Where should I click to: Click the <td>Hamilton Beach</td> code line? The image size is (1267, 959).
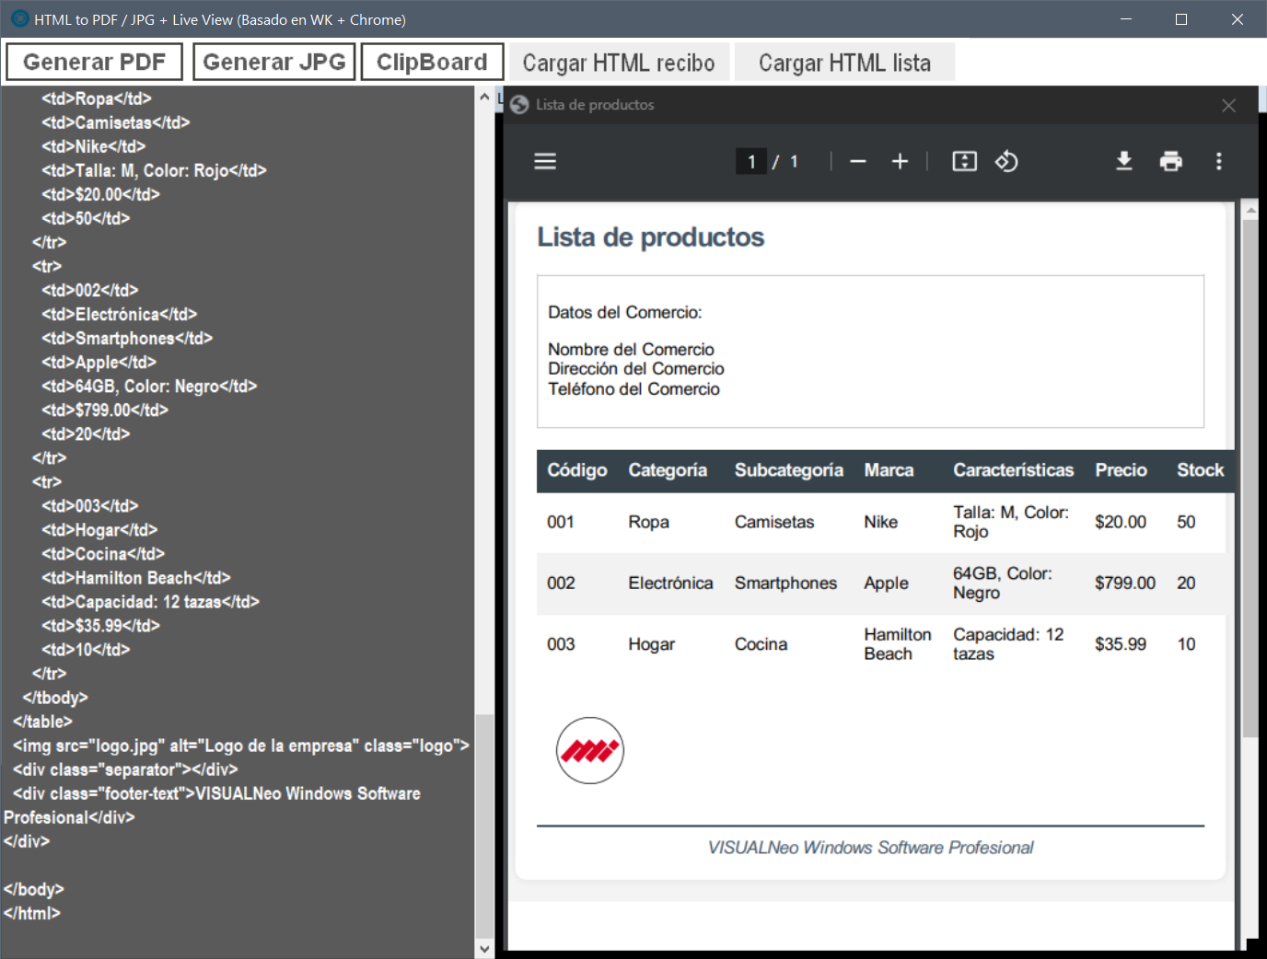136,578
